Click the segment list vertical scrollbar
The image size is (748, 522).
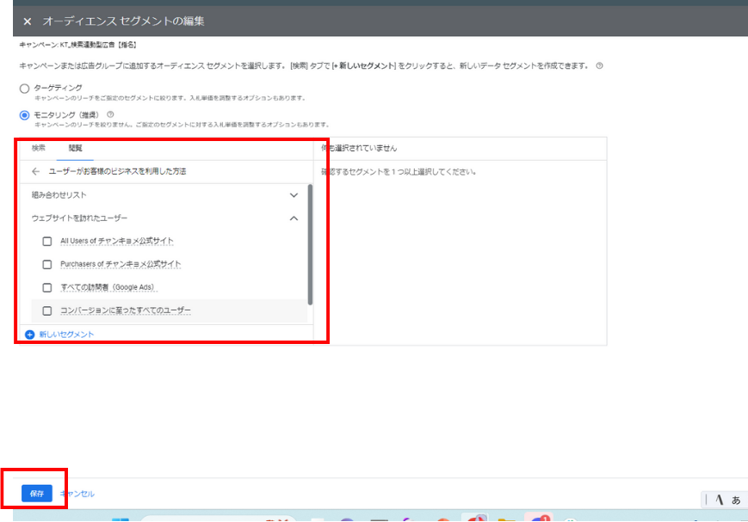point(310,245)
